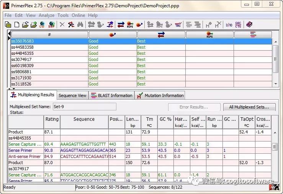Screen dimensions: 283x194
Task: Switch to BLAST Information tab
Action: 111,95
